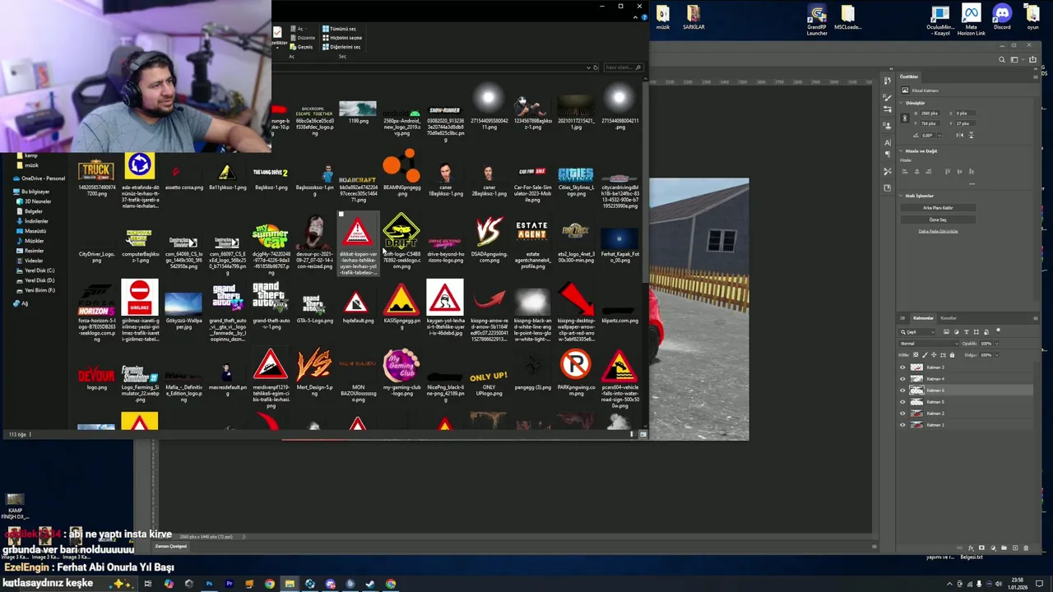Click the delete layer trash icon
Viewport: 1053px width, 592px height.
pyautogui.click(x=1026, y=548)
